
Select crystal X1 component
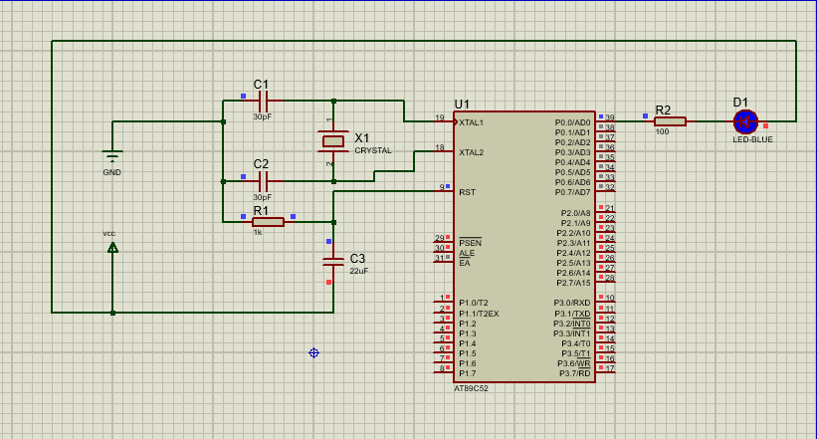(332, 141)
